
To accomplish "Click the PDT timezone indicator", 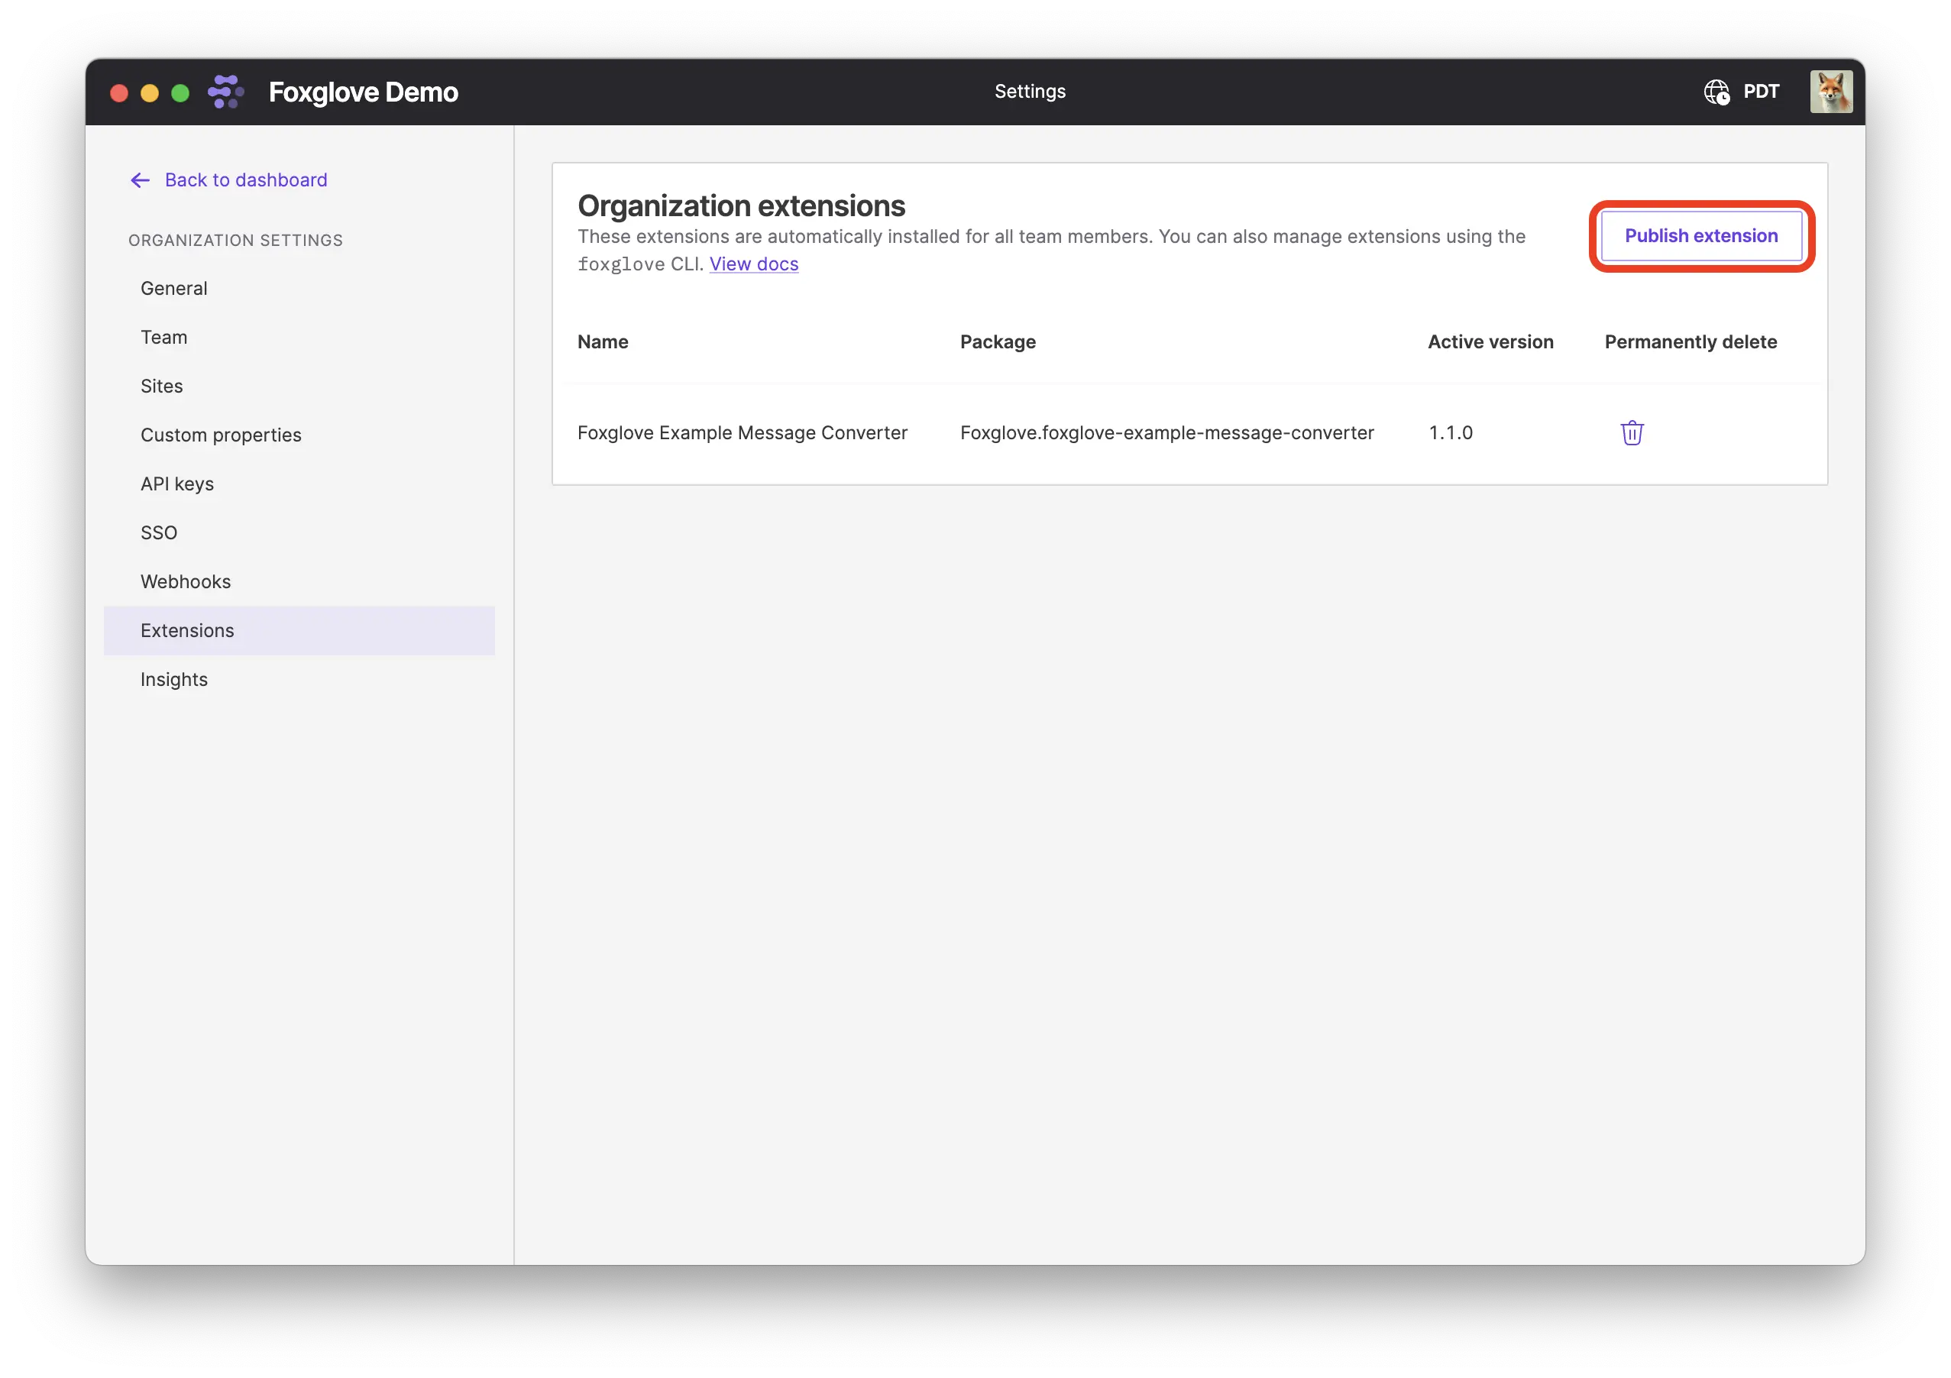I will 1762,91.
